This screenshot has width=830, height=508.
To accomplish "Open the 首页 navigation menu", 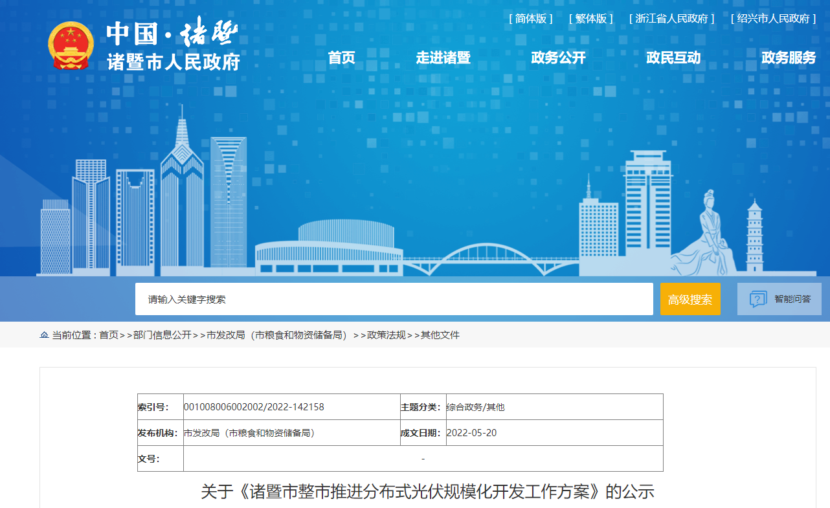I will [x=341, y=58].
